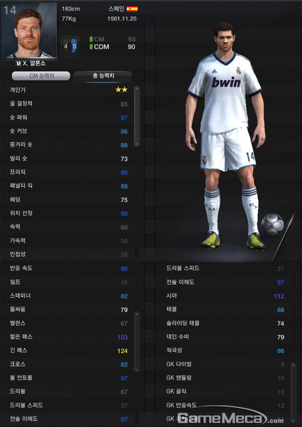
Task: Click the soccer ball near player's feet
Action: pyautogui.click(x=272, y=224)
